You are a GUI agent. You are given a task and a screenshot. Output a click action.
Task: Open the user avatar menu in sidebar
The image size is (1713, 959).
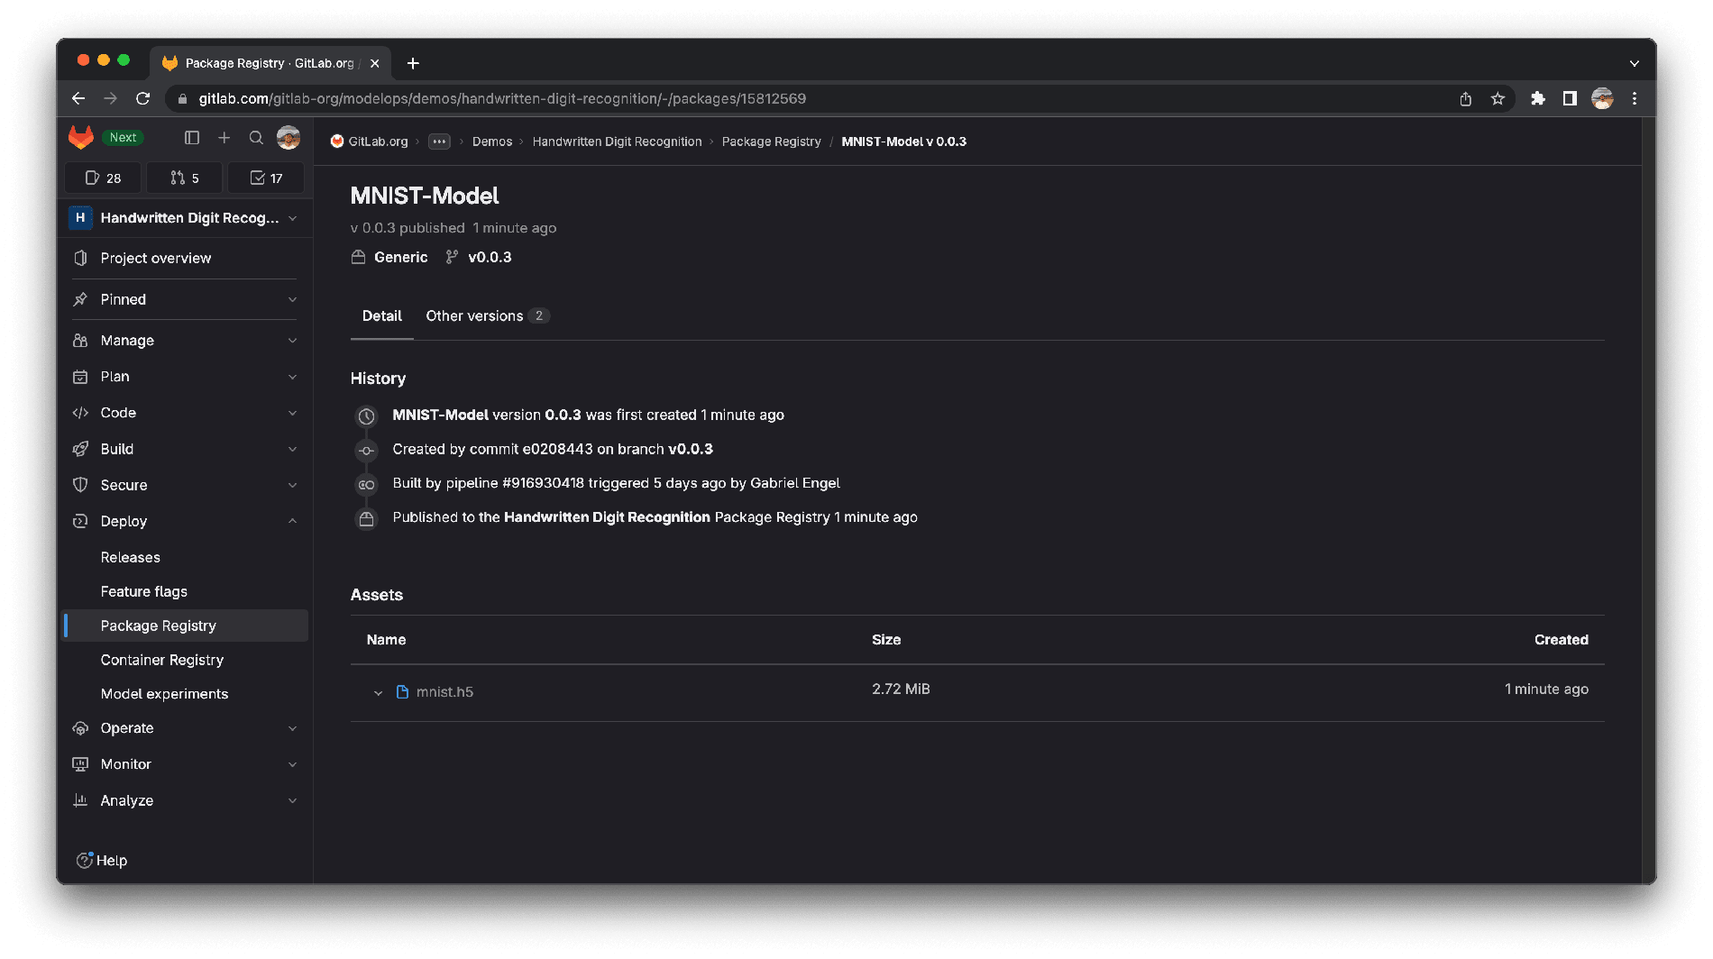[289, 138]
